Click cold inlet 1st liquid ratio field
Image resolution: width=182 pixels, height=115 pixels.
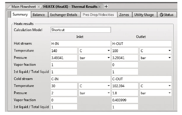[x=64, y=107]
